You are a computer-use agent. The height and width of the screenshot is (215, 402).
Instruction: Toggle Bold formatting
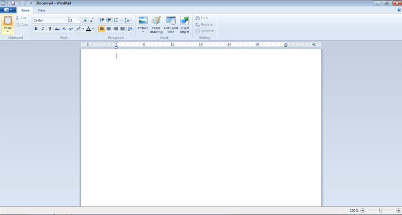point(36,29)
